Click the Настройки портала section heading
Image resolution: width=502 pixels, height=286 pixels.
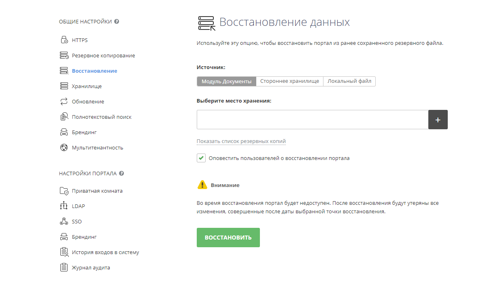point(88,173)
